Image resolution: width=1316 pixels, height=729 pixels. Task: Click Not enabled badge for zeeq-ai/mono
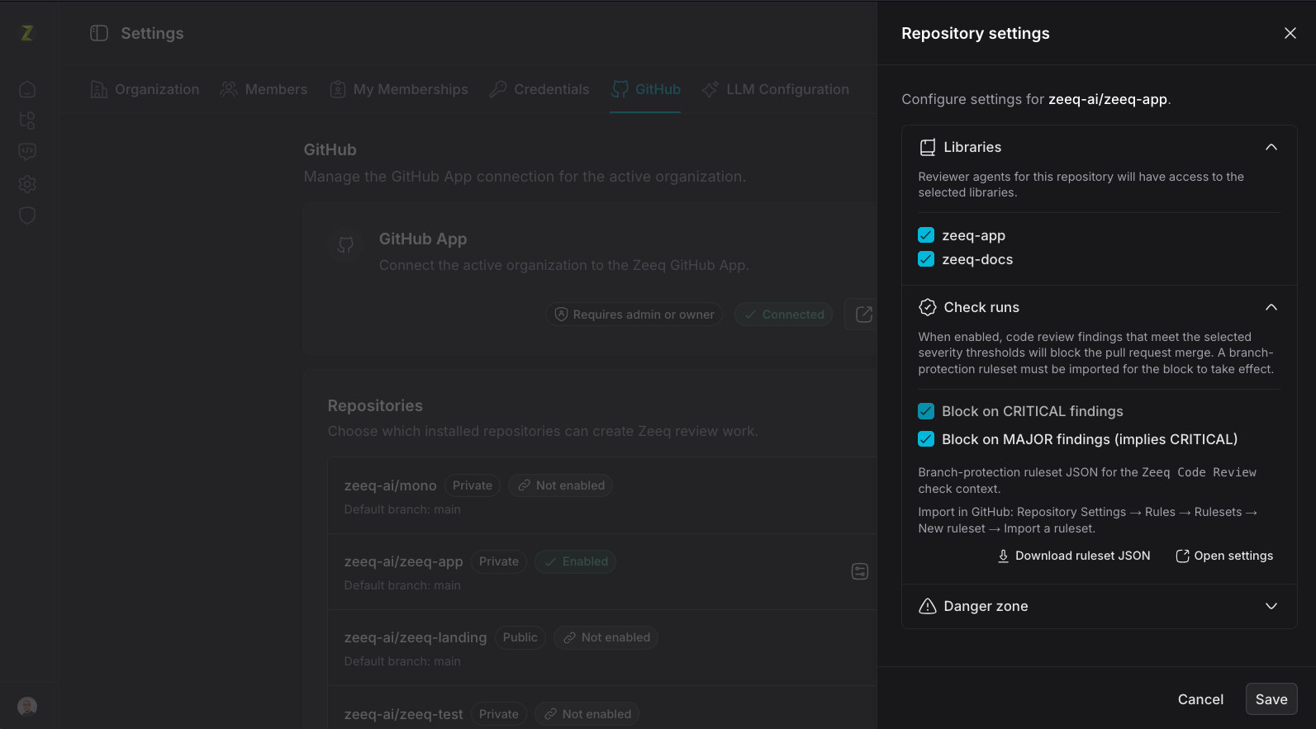[x=561, y=485]
